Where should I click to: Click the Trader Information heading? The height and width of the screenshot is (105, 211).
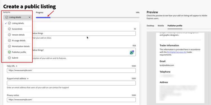[x=169, y=45]
